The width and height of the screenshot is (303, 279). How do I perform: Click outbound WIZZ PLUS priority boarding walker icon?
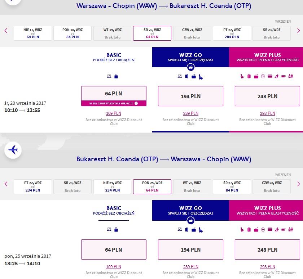(277, 76)
